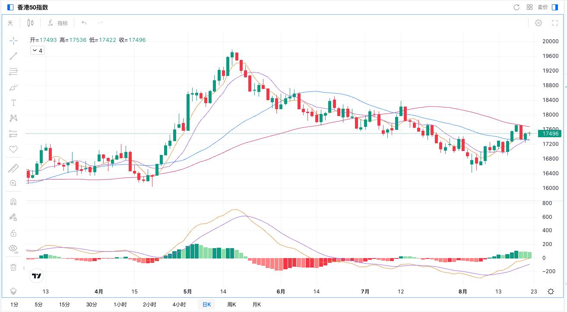Image resolution: width=567 pixels, height=312 pixels.
Task: Select the ruler measure tool
Action: pyautogui.click(x=13, y=168)
